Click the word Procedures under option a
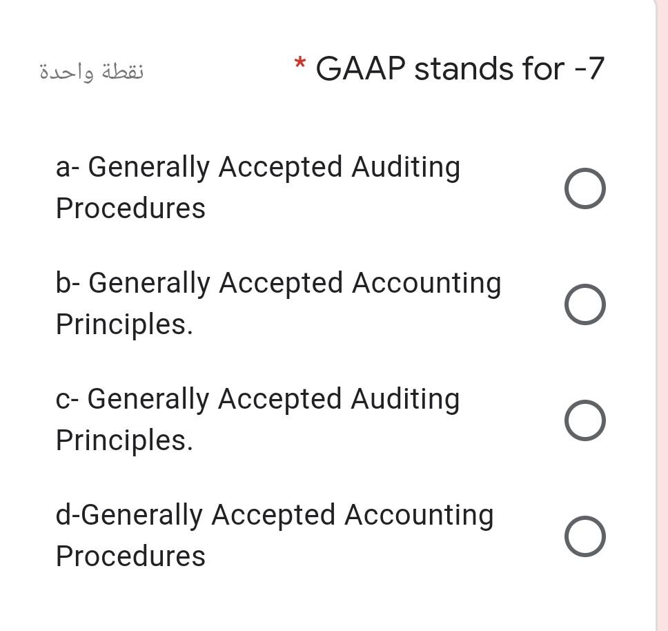668x631 pixels. [x=130, y=208]
